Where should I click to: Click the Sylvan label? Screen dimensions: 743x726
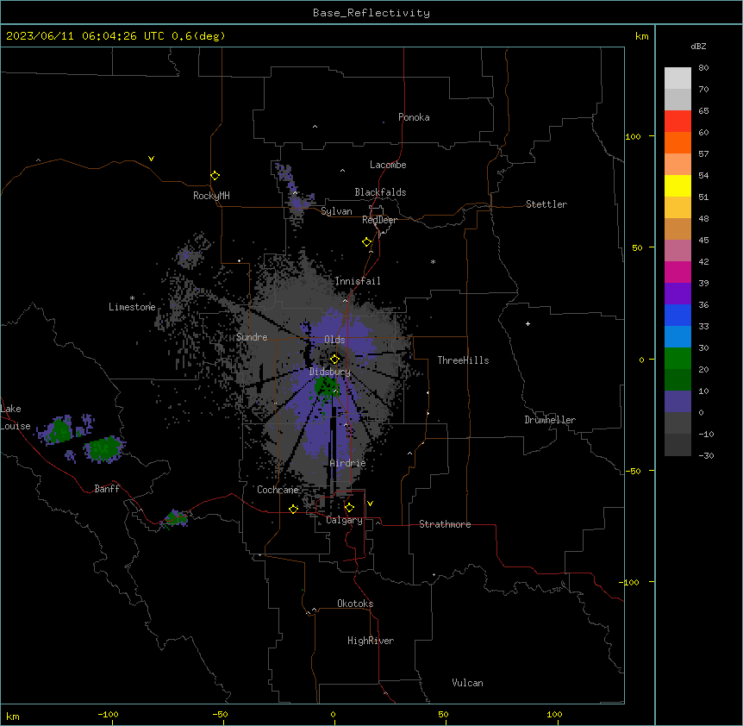pos(336,211)
